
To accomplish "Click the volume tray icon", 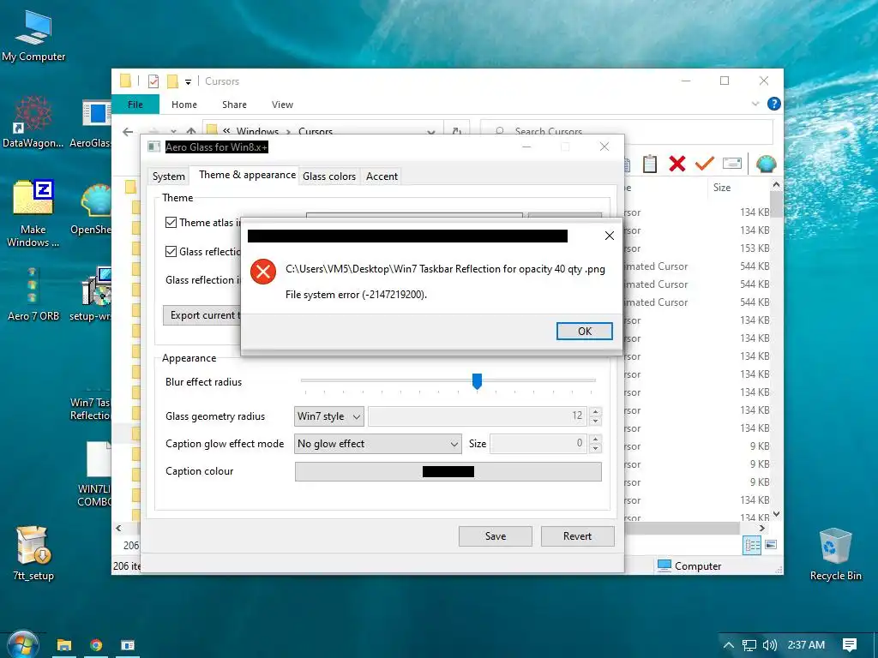I will (770, 645).
